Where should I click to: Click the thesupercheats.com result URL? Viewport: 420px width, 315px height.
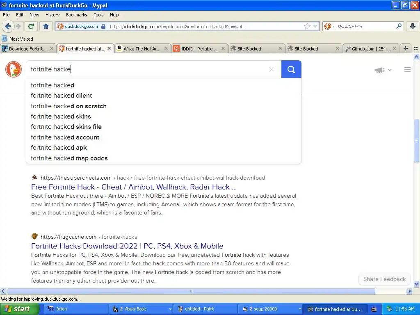[153, 178]
